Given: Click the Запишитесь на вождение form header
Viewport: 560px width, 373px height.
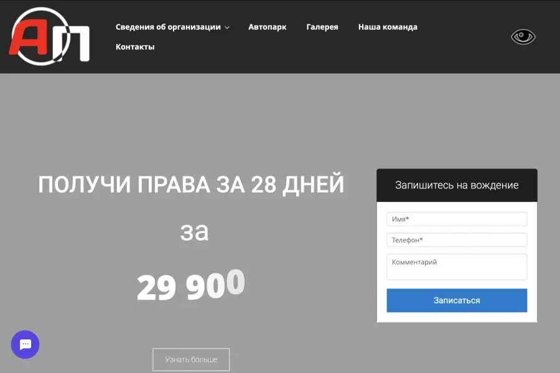Looking at the screenshot, I should (x=457, y=185).
